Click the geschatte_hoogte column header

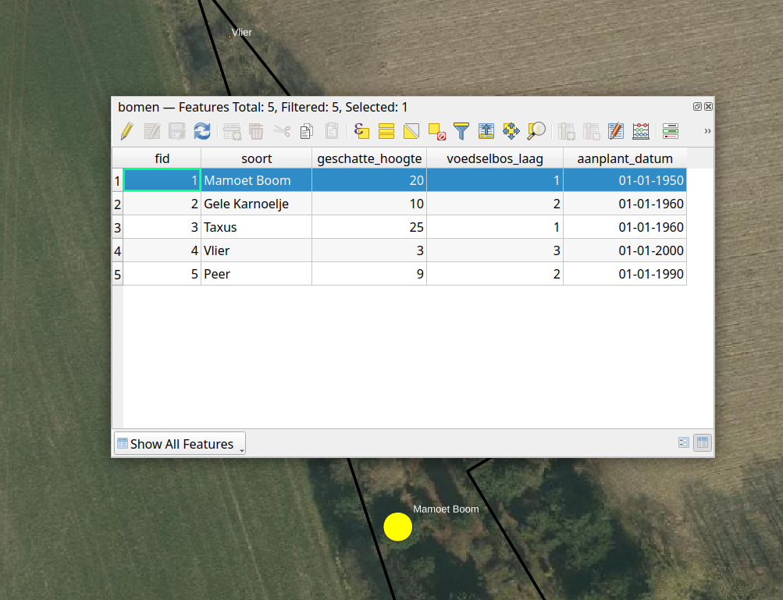point(369,158)
